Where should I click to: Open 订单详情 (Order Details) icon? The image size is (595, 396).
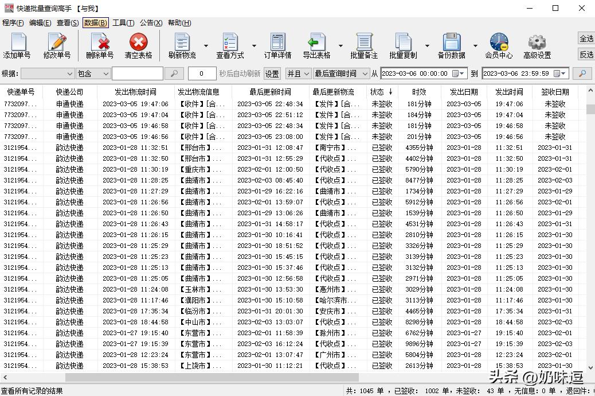point(277,46)
